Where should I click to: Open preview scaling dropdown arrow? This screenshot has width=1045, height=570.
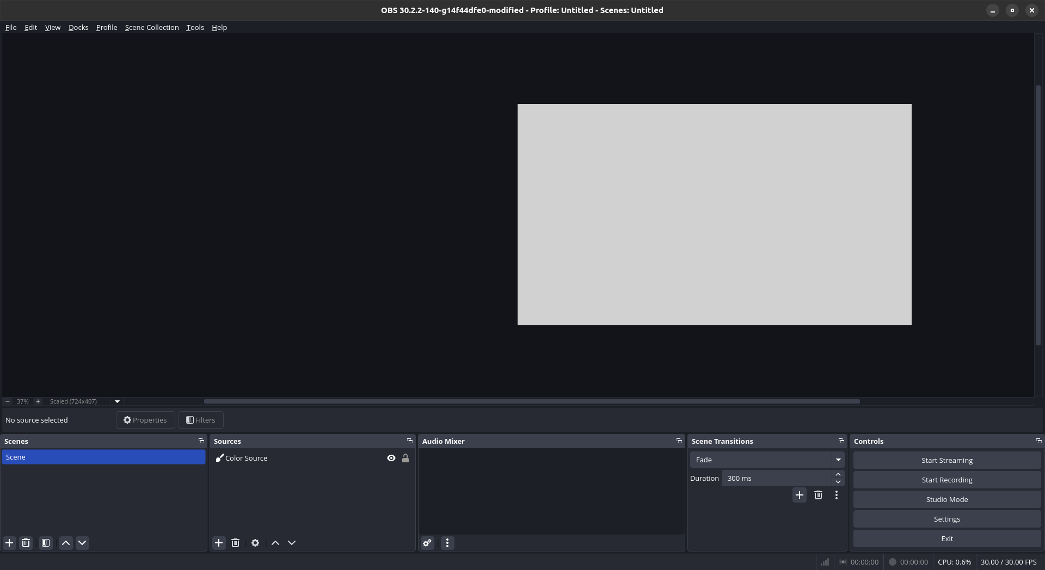pos(117,401)
